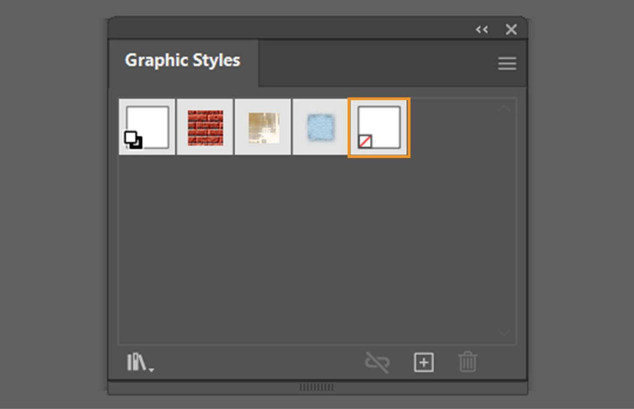
Task: Toggle selection of the brick texture style
Action: pyautogui.click(x=204, y=126)
